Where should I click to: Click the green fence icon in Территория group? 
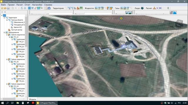81,8
